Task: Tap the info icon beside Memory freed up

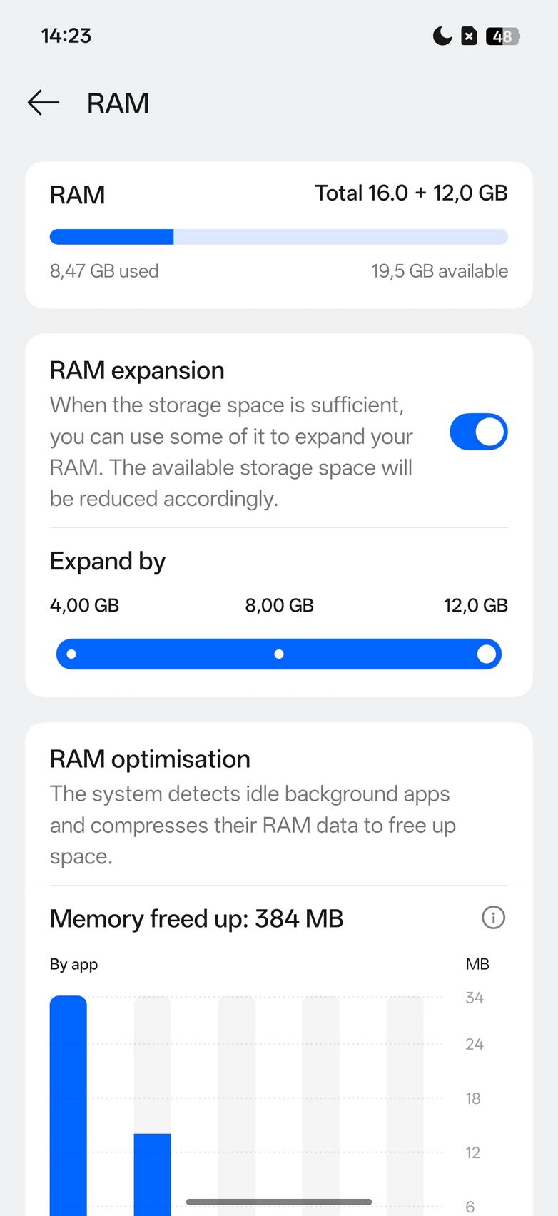Action: tap(493, 918)
